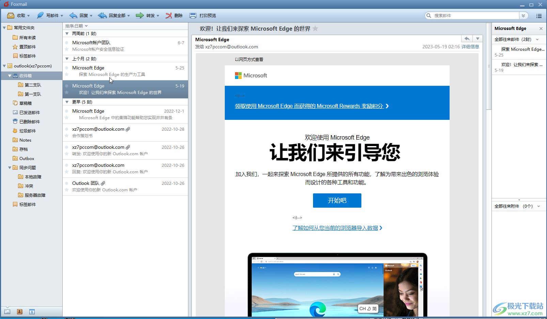Image resolution: width=547 pixels, height=319 pixels.
Task: Click 打印预览 print preview button
Action: tap(203, 16)
